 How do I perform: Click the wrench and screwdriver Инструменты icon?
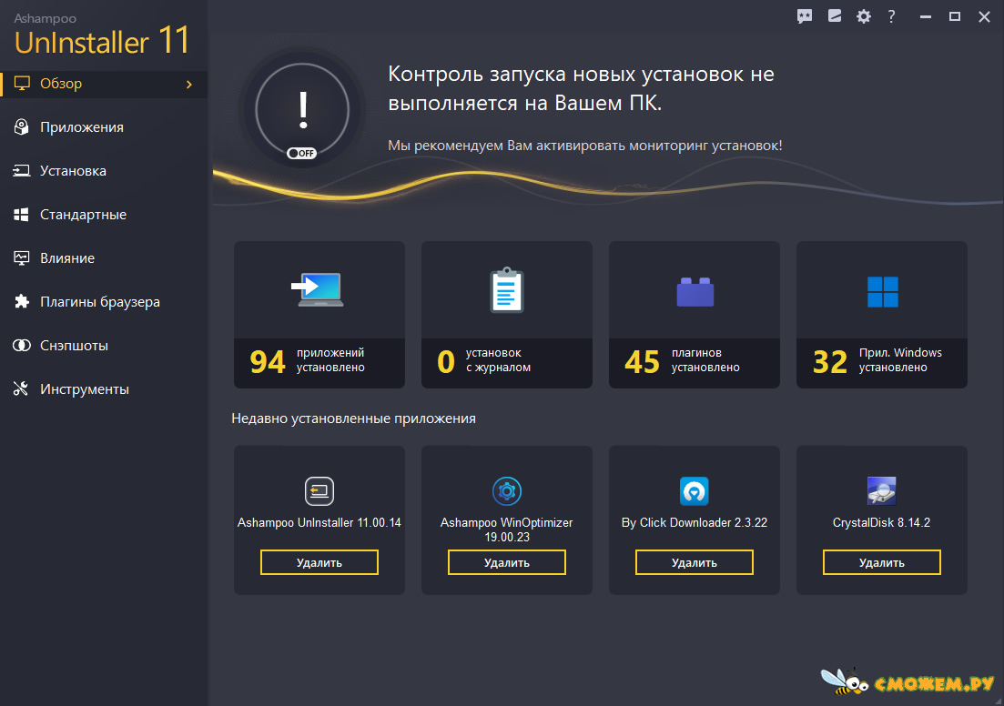(x=22, y=389)
